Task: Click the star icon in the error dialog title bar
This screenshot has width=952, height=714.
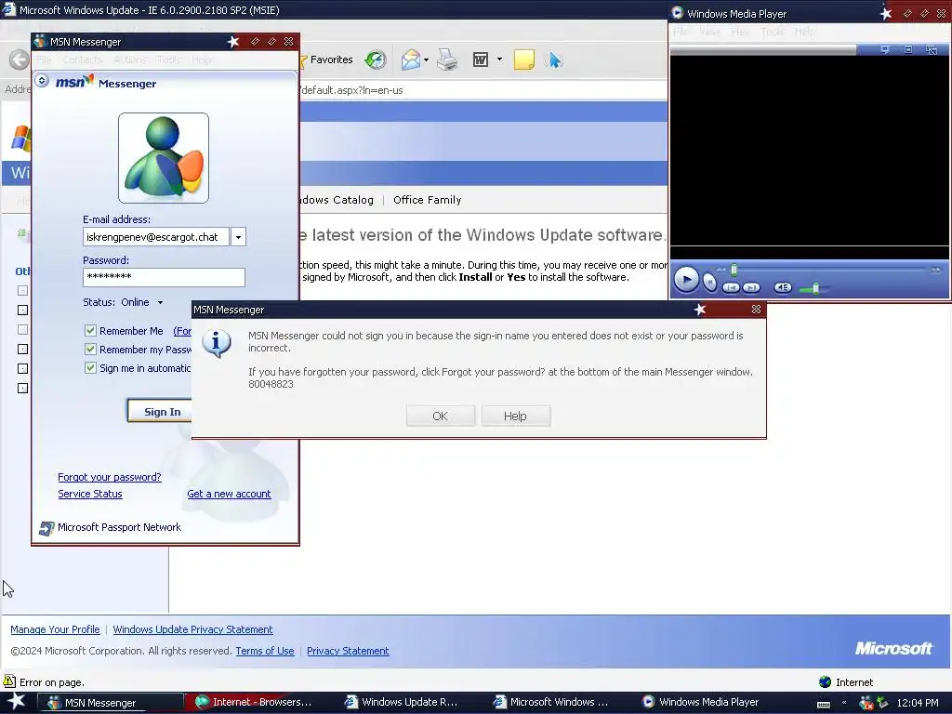Action: 700,310
